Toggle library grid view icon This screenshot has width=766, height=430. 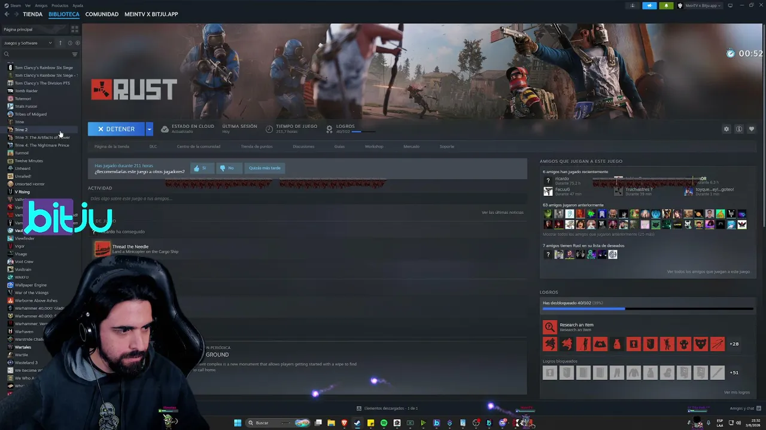click(x=75, y=29)
